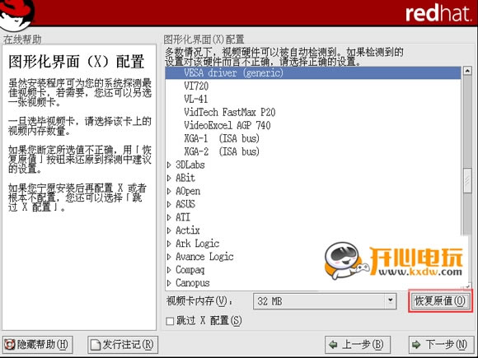Expand the 3DLabs group triangle
The height and width of the screenshot is (358, 478).
169,165
